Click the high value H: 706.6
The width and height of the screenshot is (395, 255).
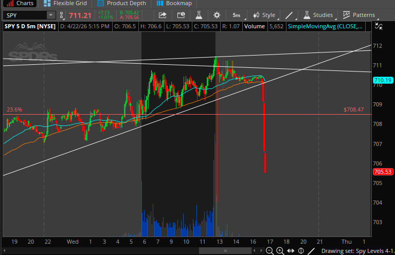pos(151,26)
